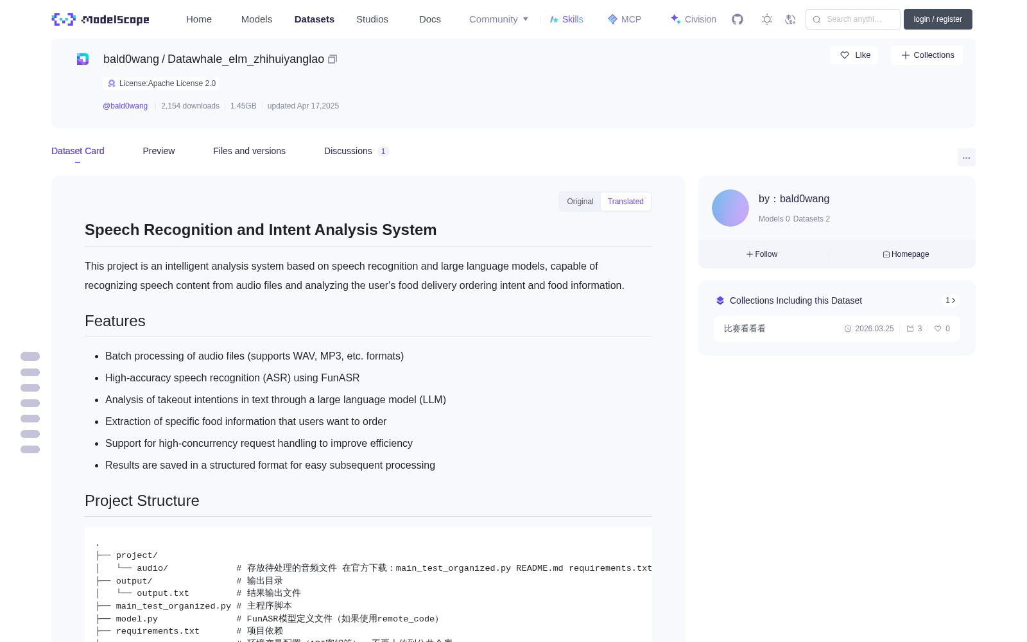Viewport: 1027px width, 642px height.
Task: Switch site language with the translate icon
Action: pyautogui.click(x=790, y=19)
